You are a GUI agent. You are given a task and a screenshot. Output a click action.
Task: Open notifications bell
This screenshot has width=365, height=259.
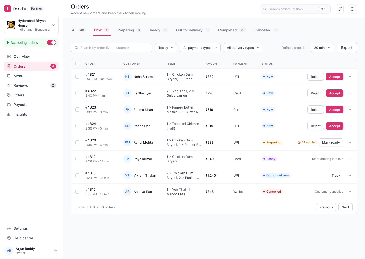pos(339,9)
